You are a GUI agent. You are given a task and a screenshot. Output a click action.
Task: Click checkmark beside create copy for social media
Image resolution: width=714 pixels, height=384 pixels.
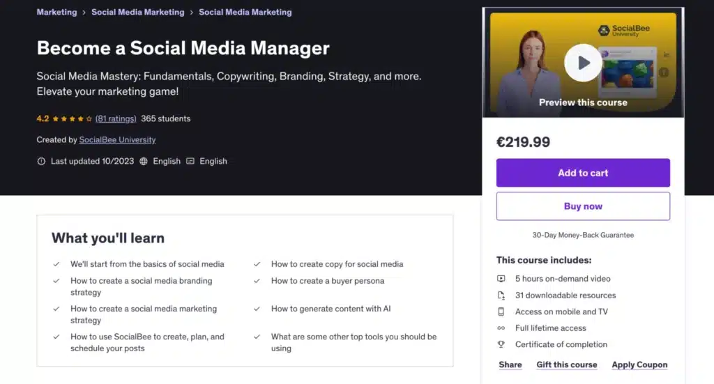[257, 264]
